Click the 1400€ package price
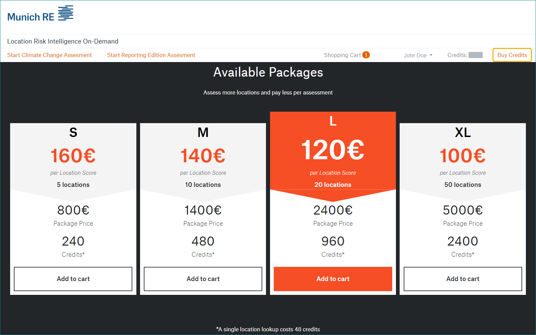The width and height of the screenshot is (536, 335). tap(203, 210)
